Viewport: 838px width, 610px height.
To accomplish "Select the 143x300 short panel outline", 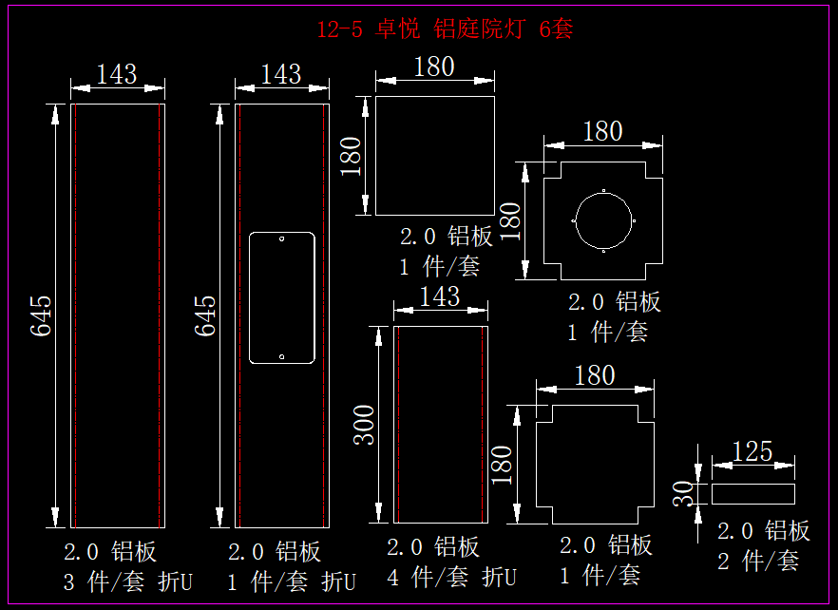I will [x=394, y=425].
